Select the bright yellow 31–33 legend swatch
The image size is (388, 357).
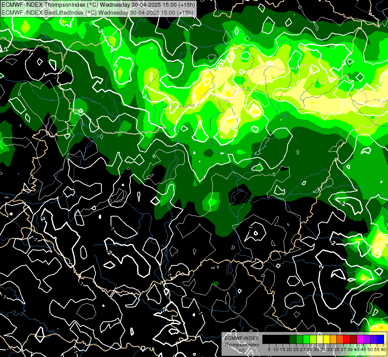[327, 339]
